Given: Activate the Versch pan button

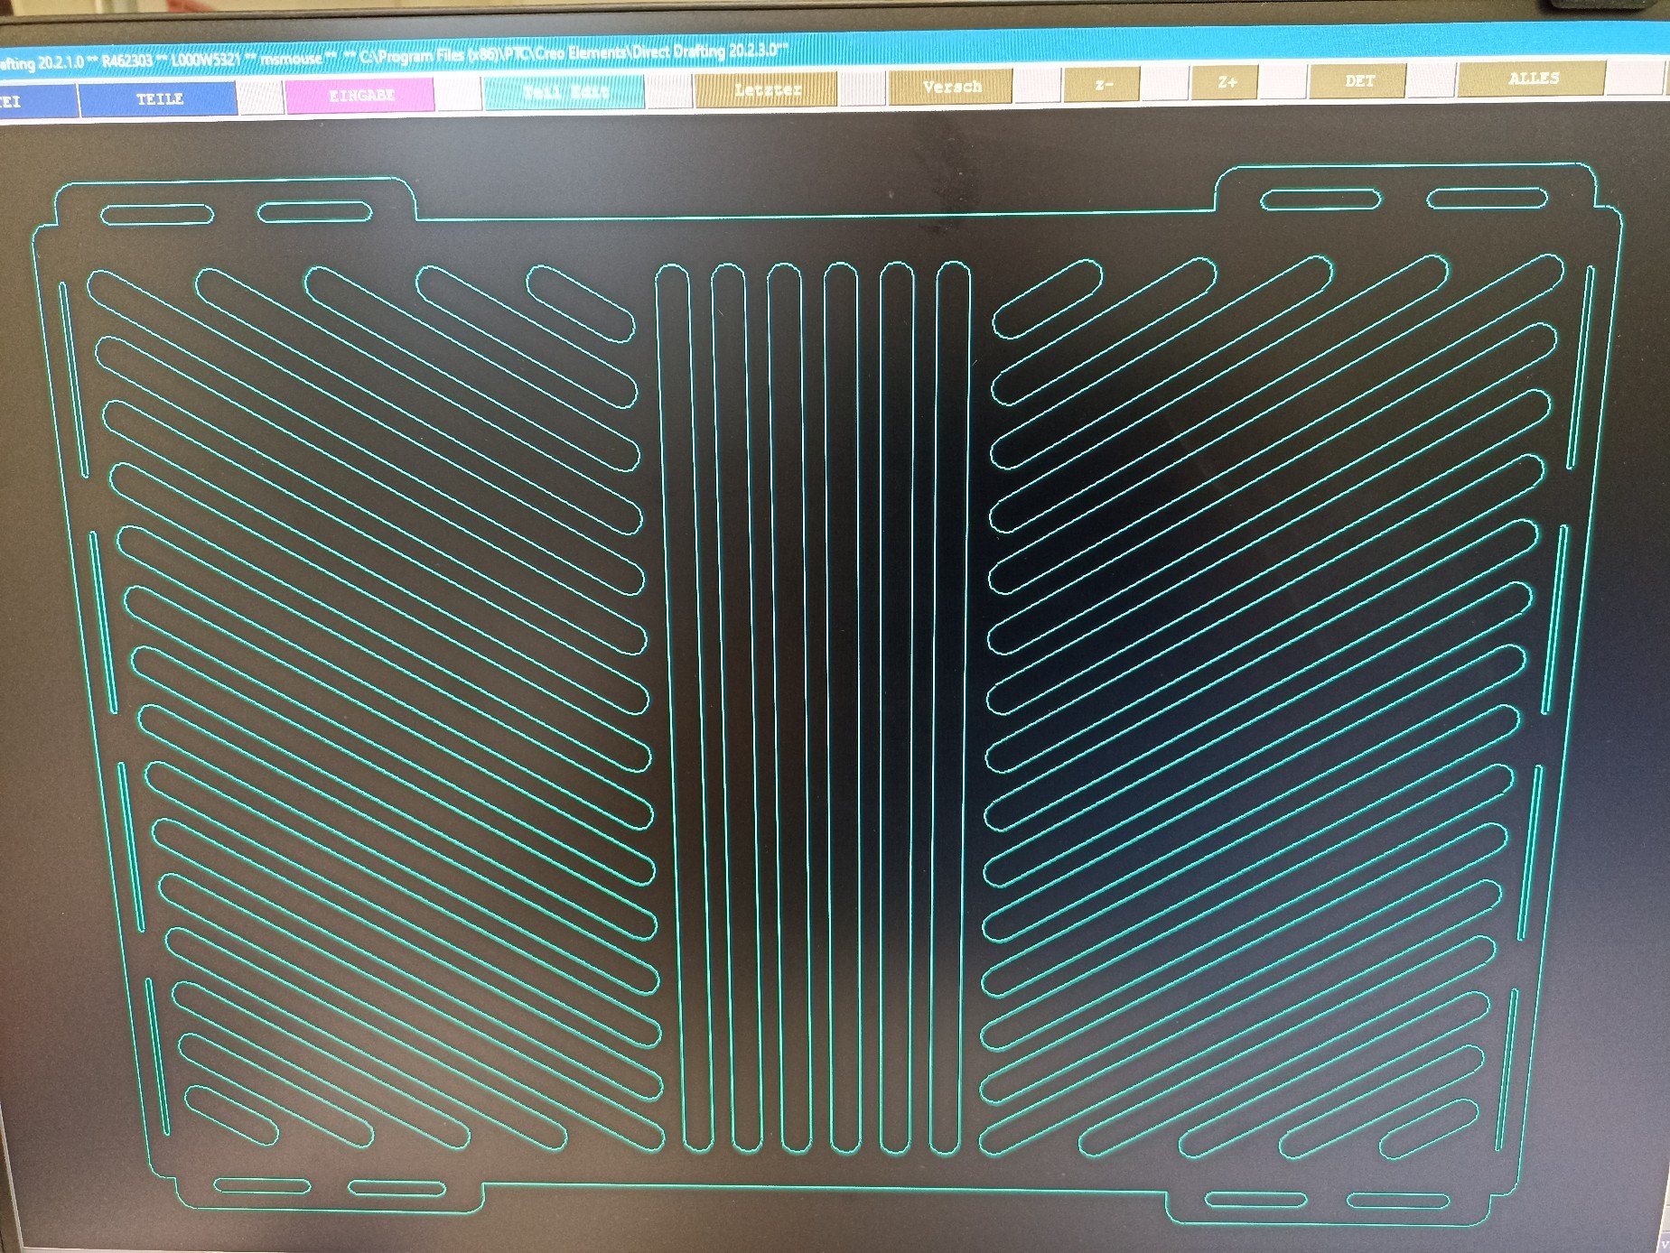Looking at the screenshot, I should point(951,87).
